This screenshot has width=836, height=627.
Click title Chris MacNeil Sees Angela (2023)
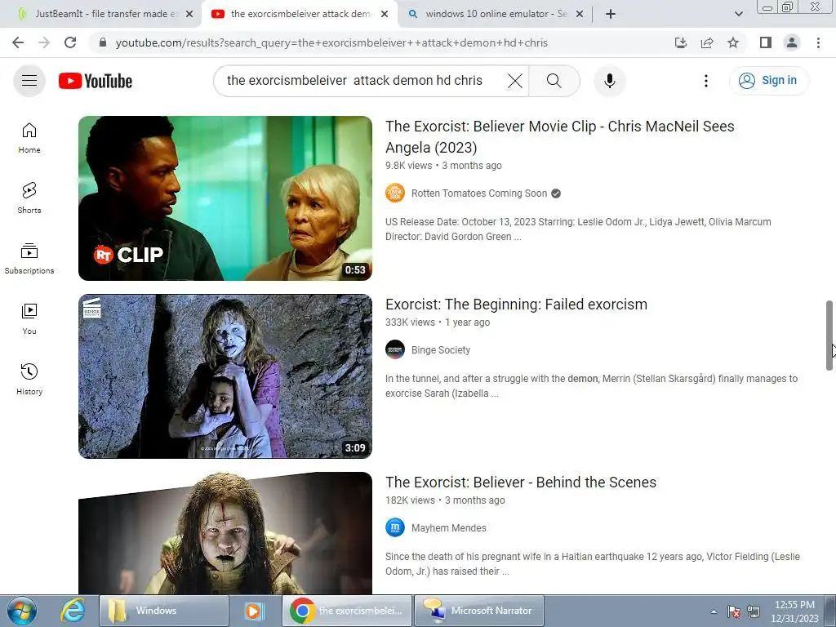click(560, 137)
